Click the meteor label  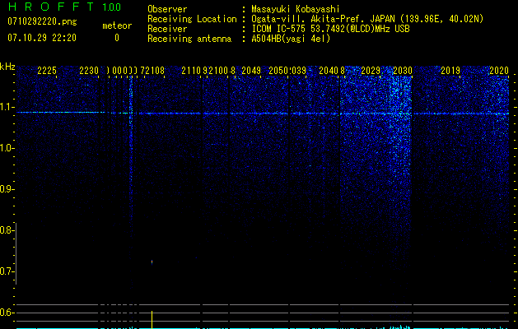(x=117, y=25)
